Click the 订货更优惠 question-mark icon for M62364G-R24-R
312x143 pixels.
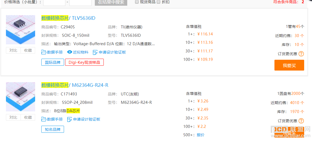(301, 121)
